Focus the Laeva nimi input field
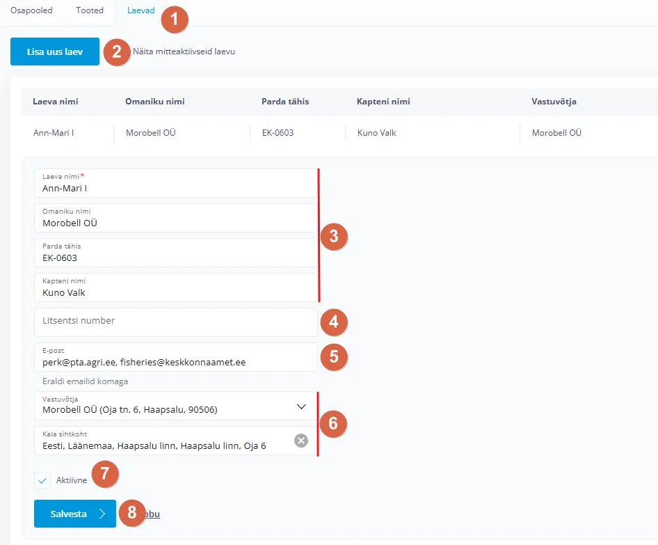This screenshot has height=545, width=658. coord(174,188)
